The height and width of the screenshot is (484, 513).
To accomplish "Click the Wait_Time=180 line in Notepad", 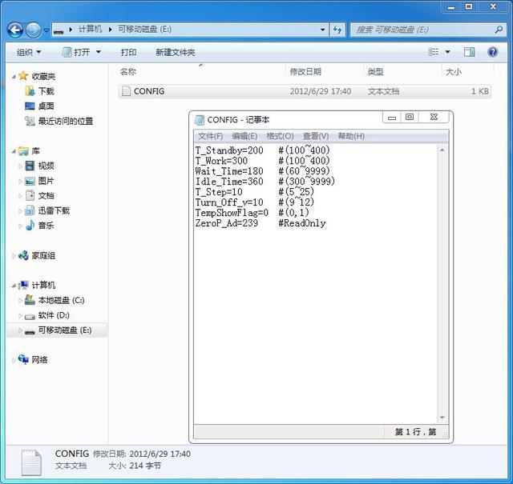I will (x=263, y=171).
